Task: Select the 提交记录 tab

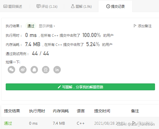Action: [115, 6]
